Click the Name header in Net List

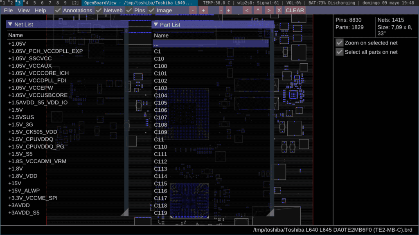click(16, 35)
